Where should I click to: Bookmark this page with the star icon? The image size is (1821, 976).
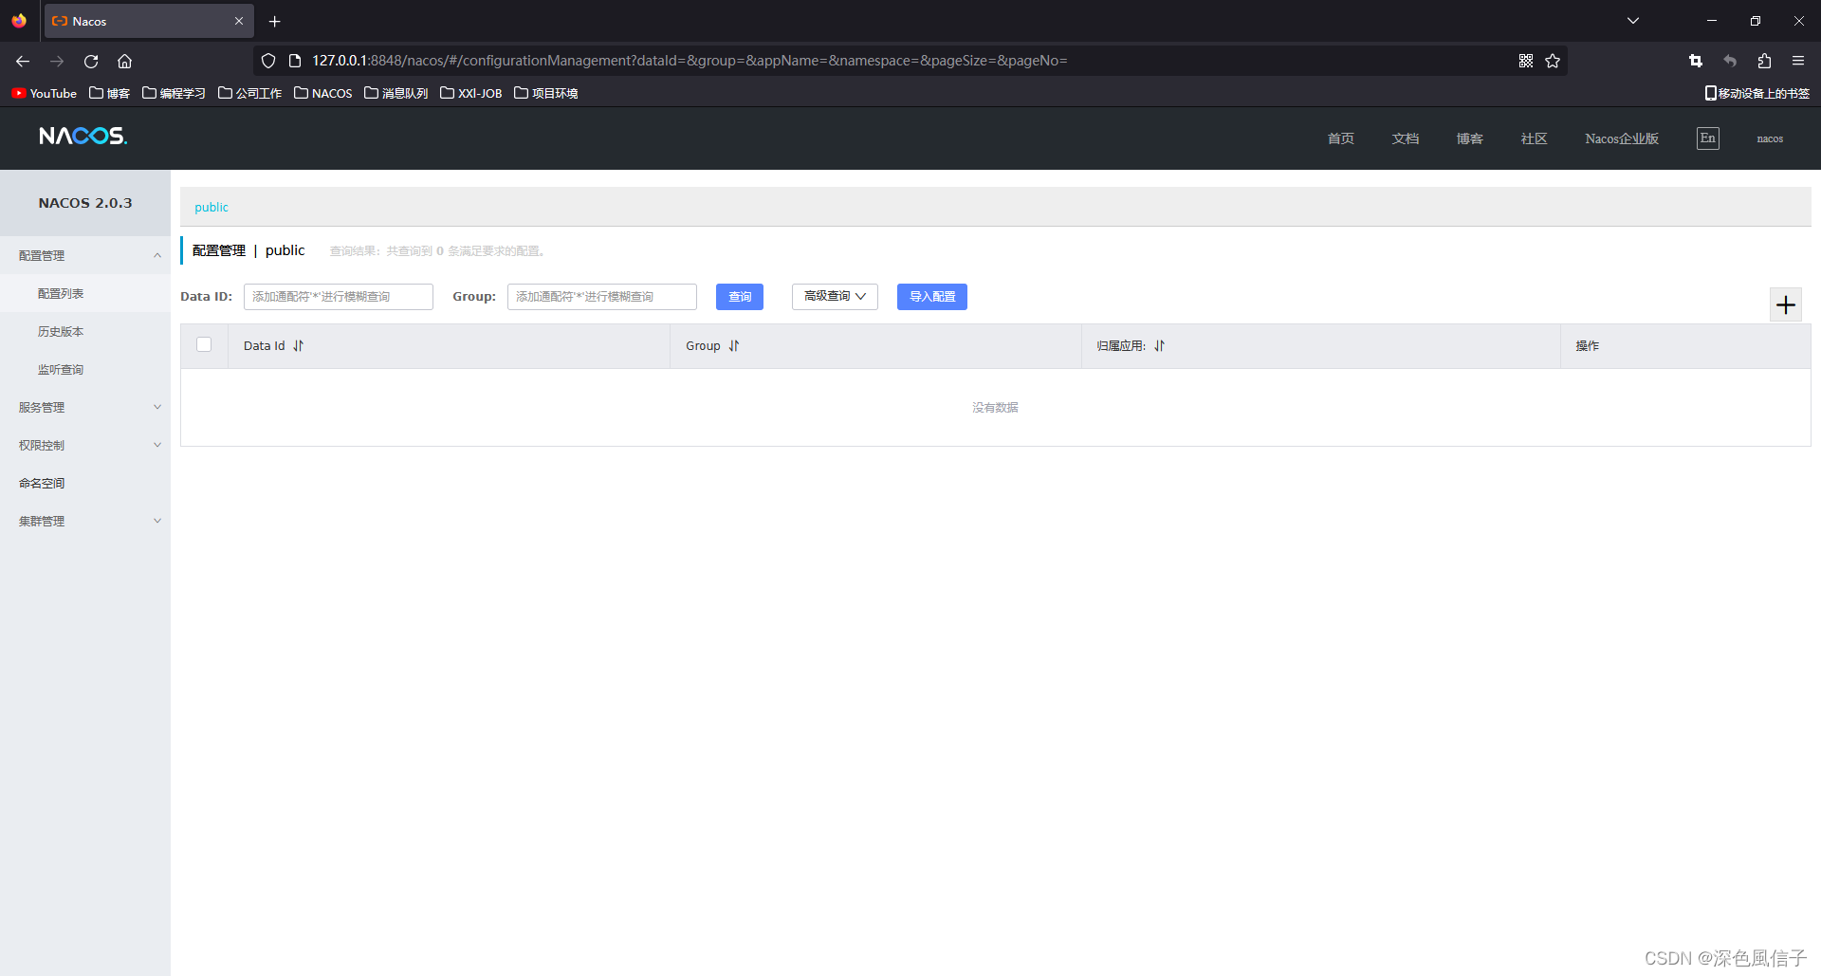[x=1553, y=61]
